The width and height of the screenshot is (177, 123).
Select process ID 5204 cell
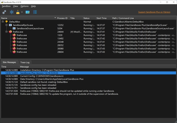click(x=60, y=28)
